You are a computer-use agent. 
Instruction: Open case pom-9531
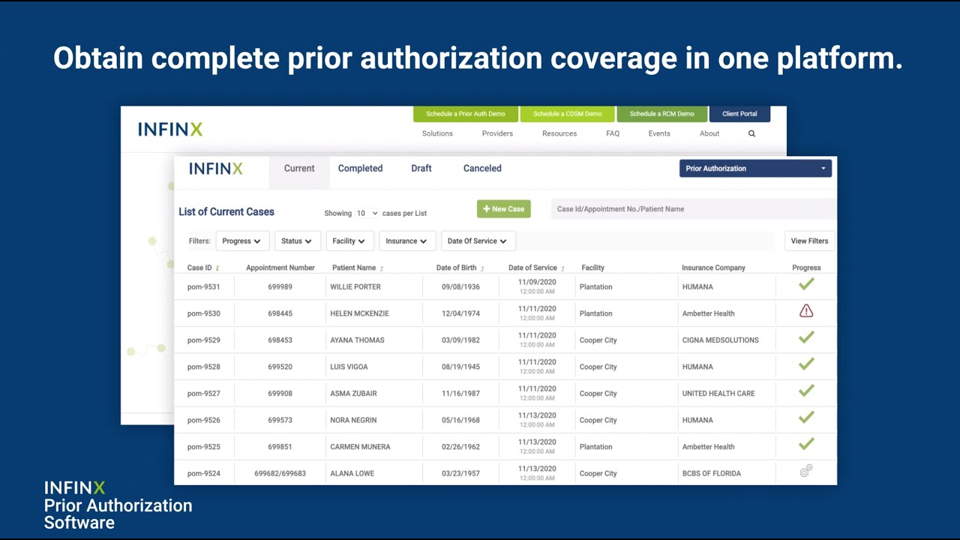[204, 286]
